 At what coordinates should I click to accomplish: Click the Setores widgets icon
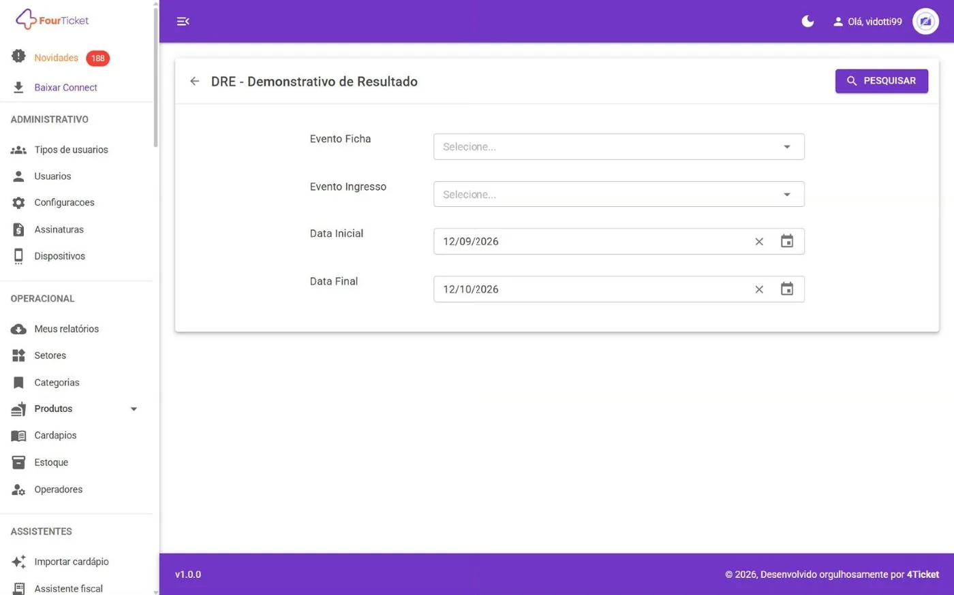[18, 355]
